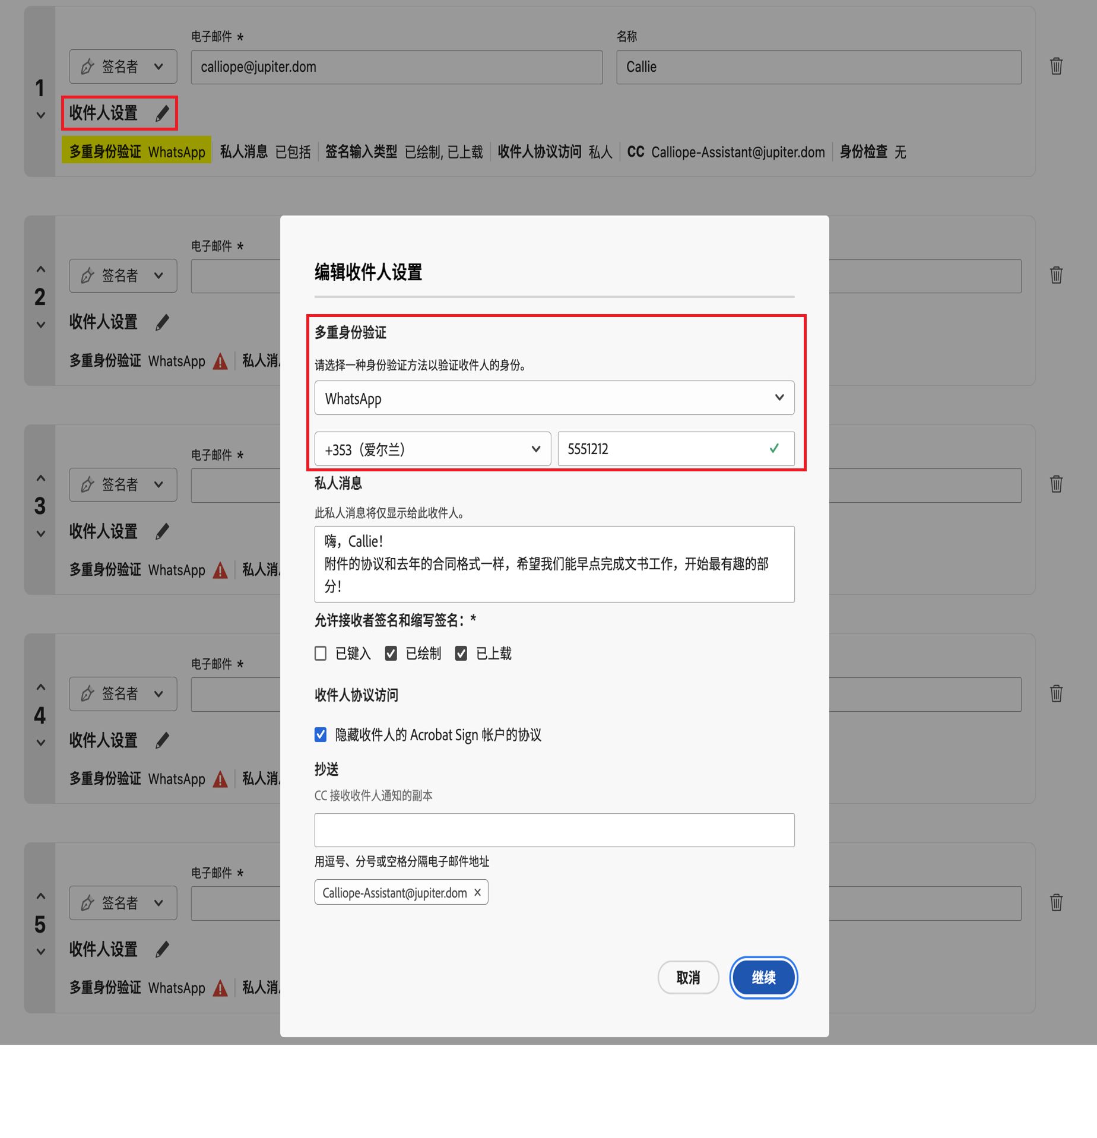Click 身份检查 无 summary text

[x=873, y=152]
